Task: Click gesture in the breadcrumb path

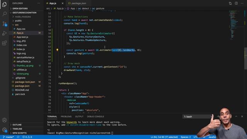Action: pyautogui.click(x=100, y=8)
